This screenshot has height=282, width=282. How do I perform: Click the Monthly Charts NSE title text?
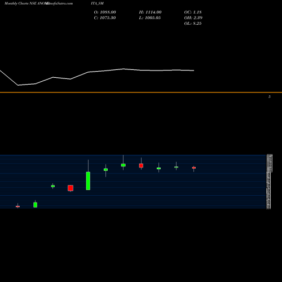click(x=21, y=3)
